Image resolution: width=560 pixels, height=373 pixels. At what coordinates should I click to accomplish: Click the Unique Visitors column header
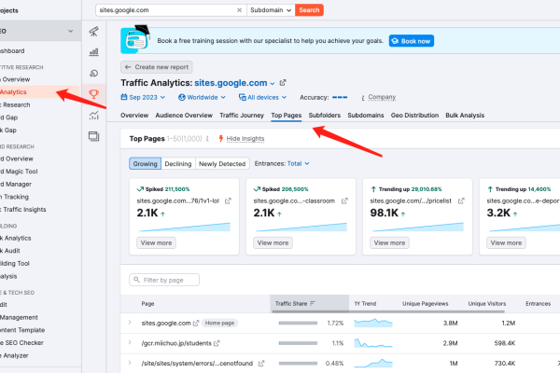[487, 304]
